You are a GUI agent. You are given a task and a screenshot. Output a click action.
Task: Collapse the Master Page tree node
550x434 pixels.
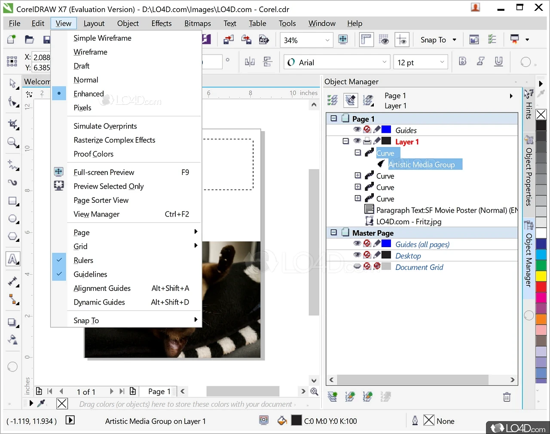(333, 232)
